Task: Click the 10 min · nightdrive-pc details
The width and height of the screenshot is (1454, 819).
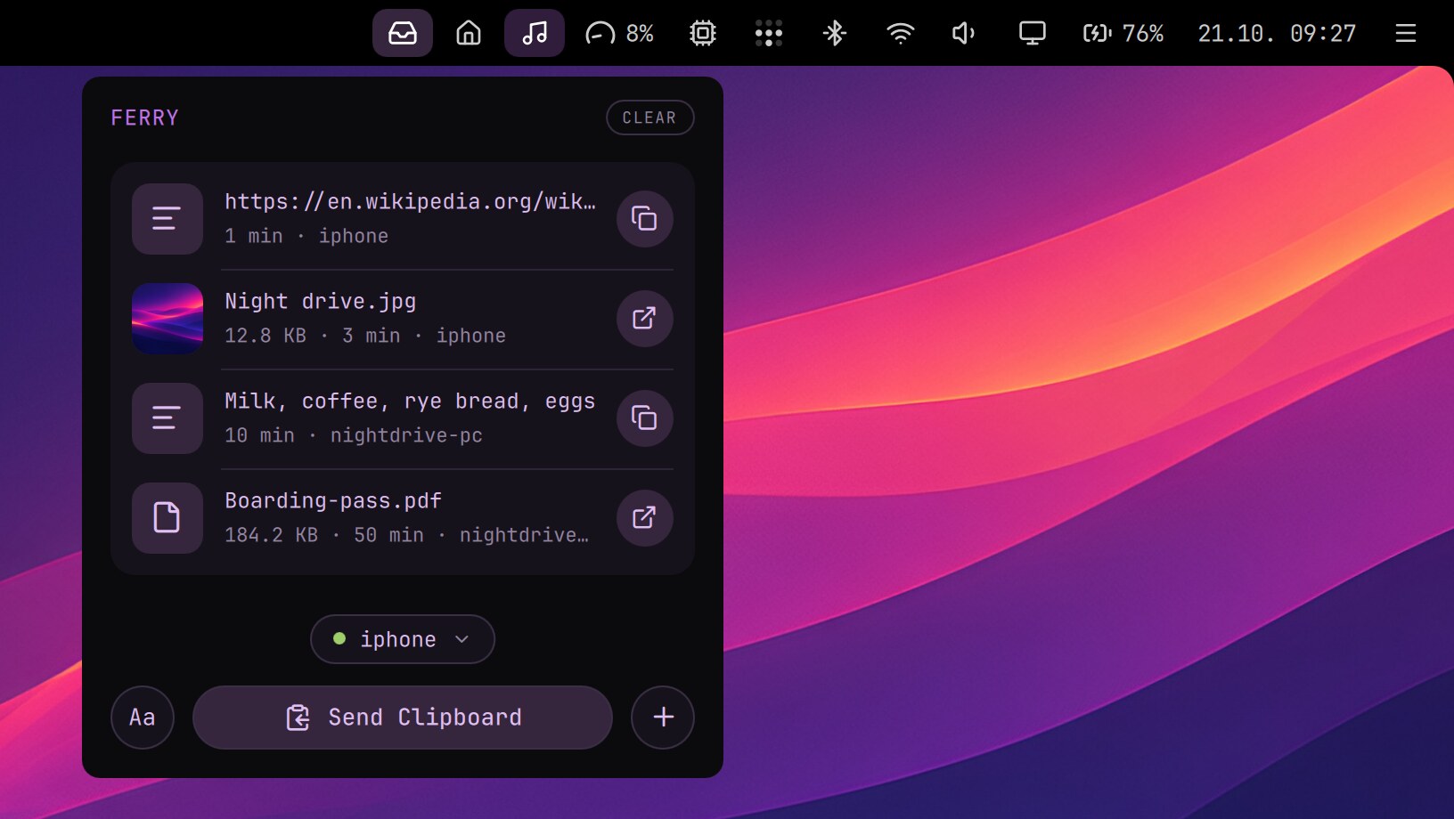Action: (x=354, y=435)
